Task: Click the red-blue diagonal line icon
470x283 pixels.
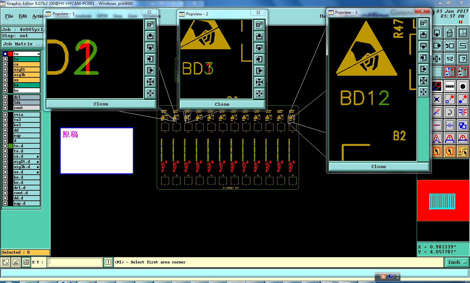Action: 437,112
